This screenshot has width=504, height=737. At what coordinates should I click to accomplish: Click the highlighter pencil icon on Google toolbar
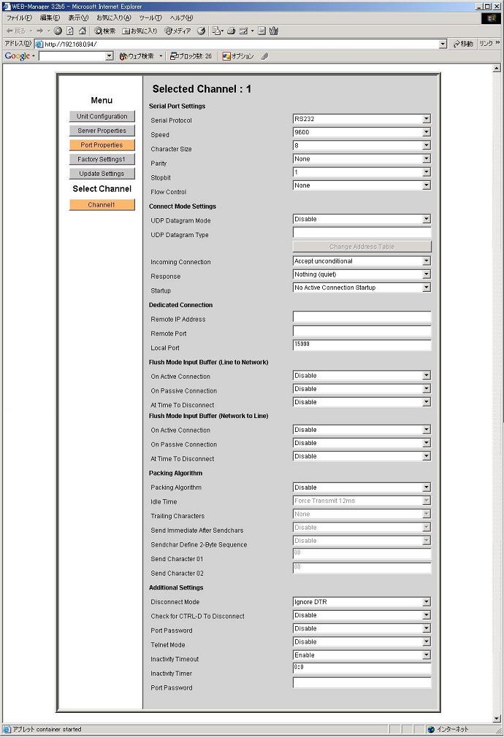tap(264, 56)
